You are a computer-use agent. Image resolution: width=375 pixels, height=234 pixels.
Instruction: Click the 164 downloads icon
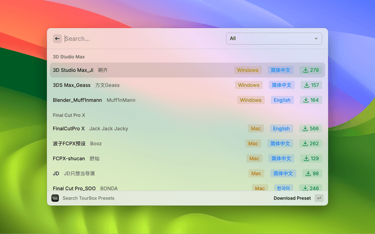click(x=306, y=100)
